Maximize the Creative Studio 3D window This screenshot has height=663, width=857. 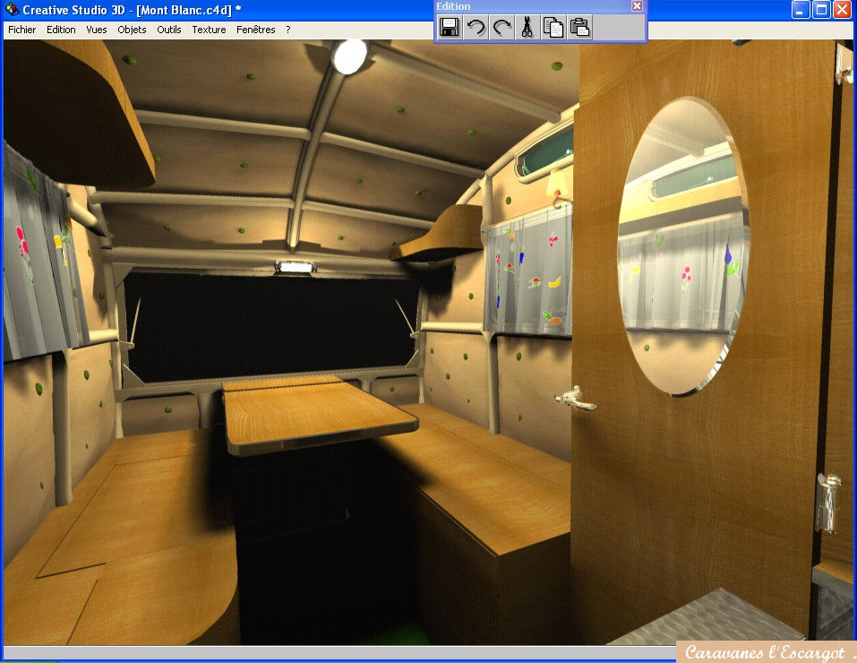pos(821,9)
